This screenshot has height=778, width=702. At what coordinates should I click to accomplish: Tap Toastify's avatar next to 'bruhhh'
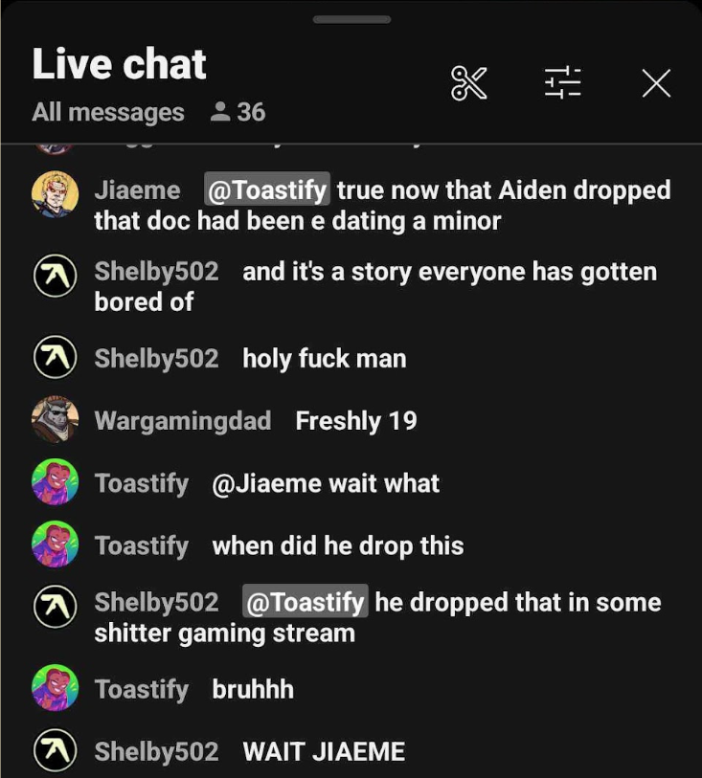(56, 688)
